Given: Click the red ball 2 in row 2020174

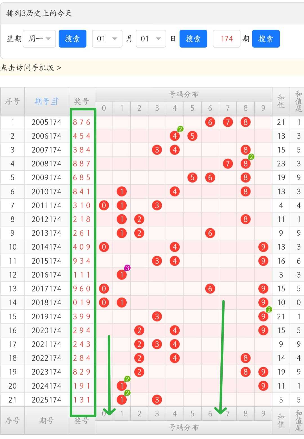Looking at the screenshot, I should pos(139,330).
